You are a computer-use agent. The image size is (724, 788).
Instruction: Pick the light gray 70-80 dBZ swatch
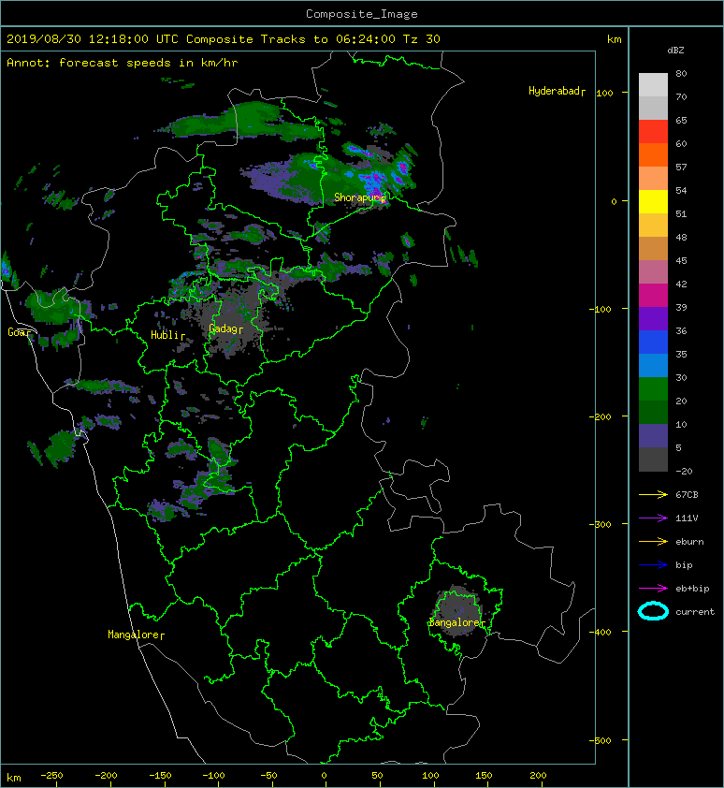[653, 85]
